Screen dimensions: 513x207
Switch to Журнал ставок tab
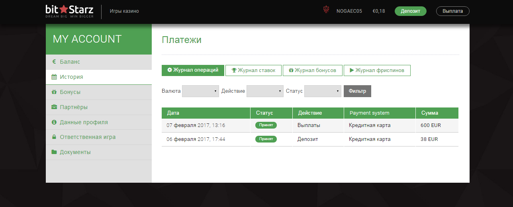click(x=253, y=70)
